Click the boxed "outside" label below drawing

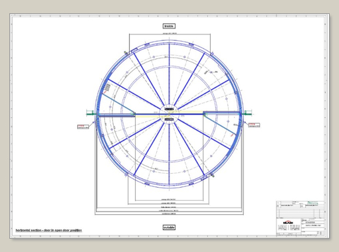coord(169,227)
